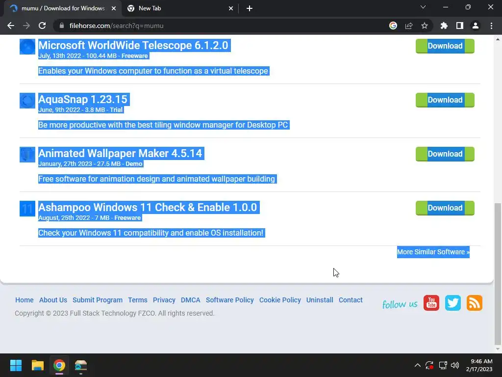Open the Chrome profile menu

pyautogui.click(x=476, y=26)
